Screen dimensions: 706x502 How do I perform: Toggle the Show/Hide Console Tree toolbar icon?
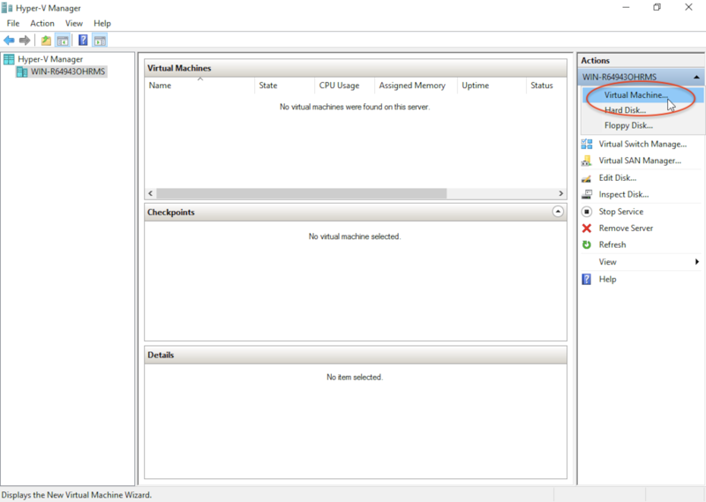63,41
